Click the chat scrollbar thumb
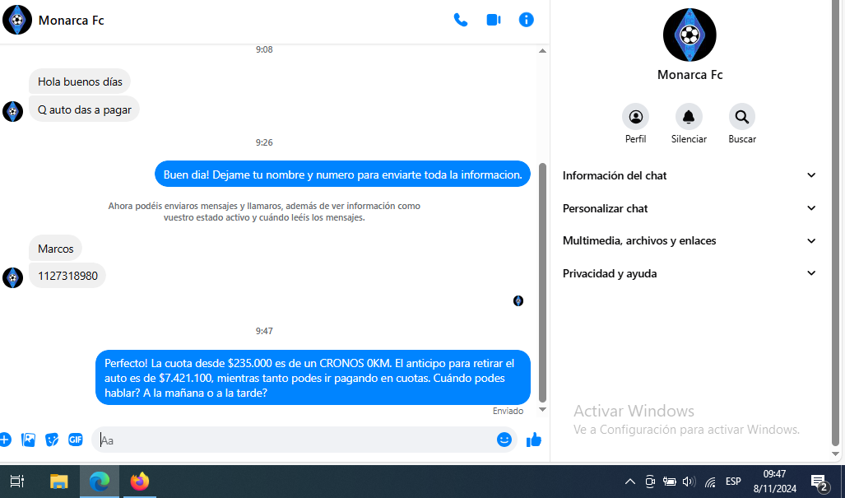Image resolution: width=845 pixels, height=498 pixels. [x=543, y=282]
